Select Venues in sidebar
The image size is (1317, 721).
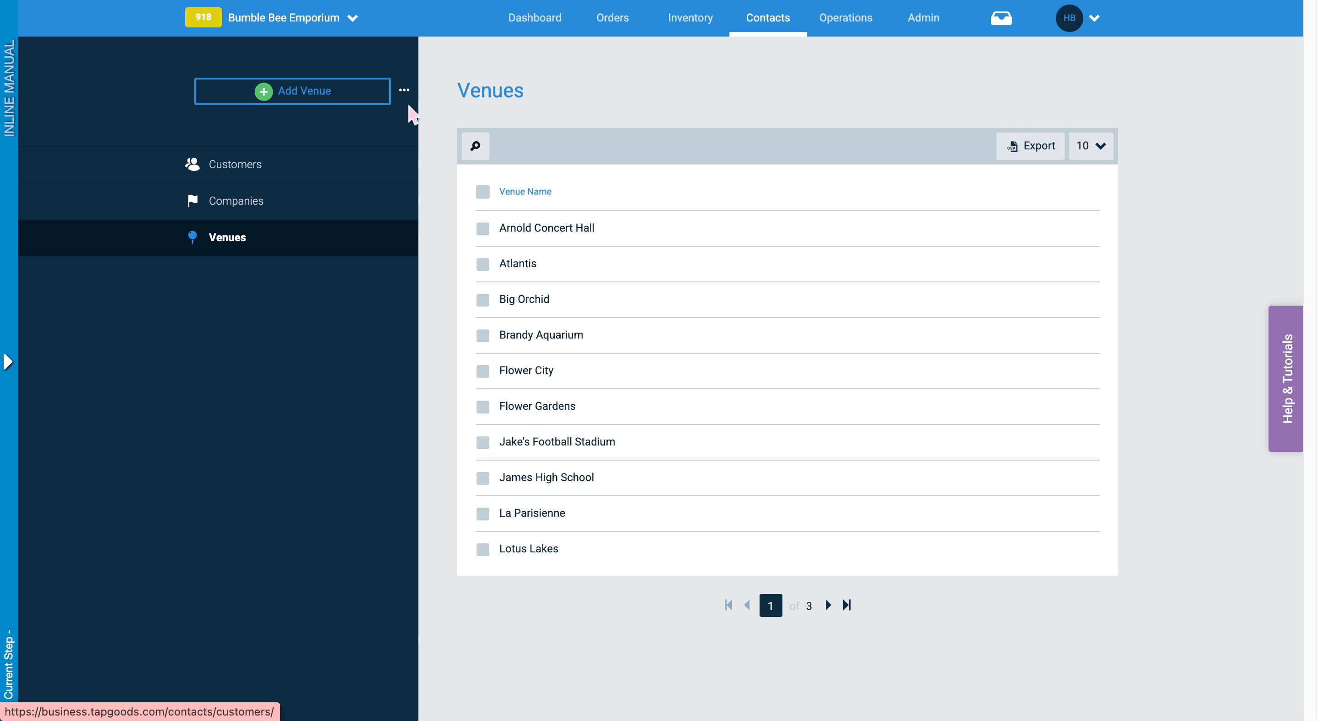[218, 238]
